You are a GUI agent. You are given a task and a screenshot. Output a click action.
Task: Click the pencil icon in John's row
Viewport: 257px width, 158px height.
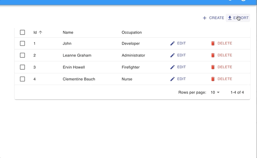[x=172, y=43]
